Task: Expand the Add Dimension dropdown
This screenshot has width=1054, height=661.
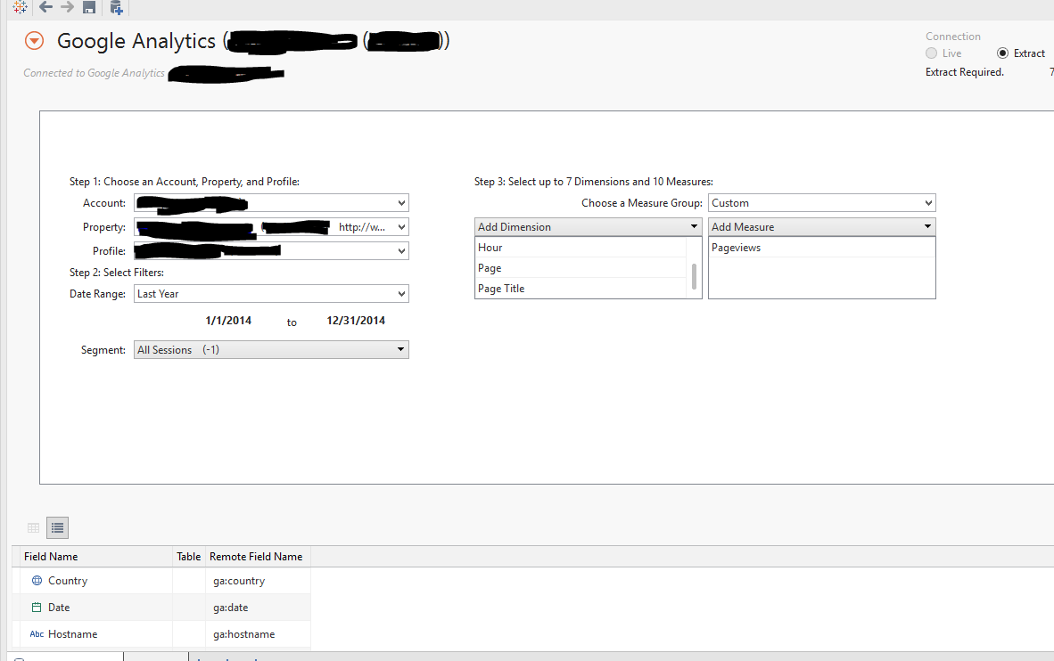Action: coord(589,227)
